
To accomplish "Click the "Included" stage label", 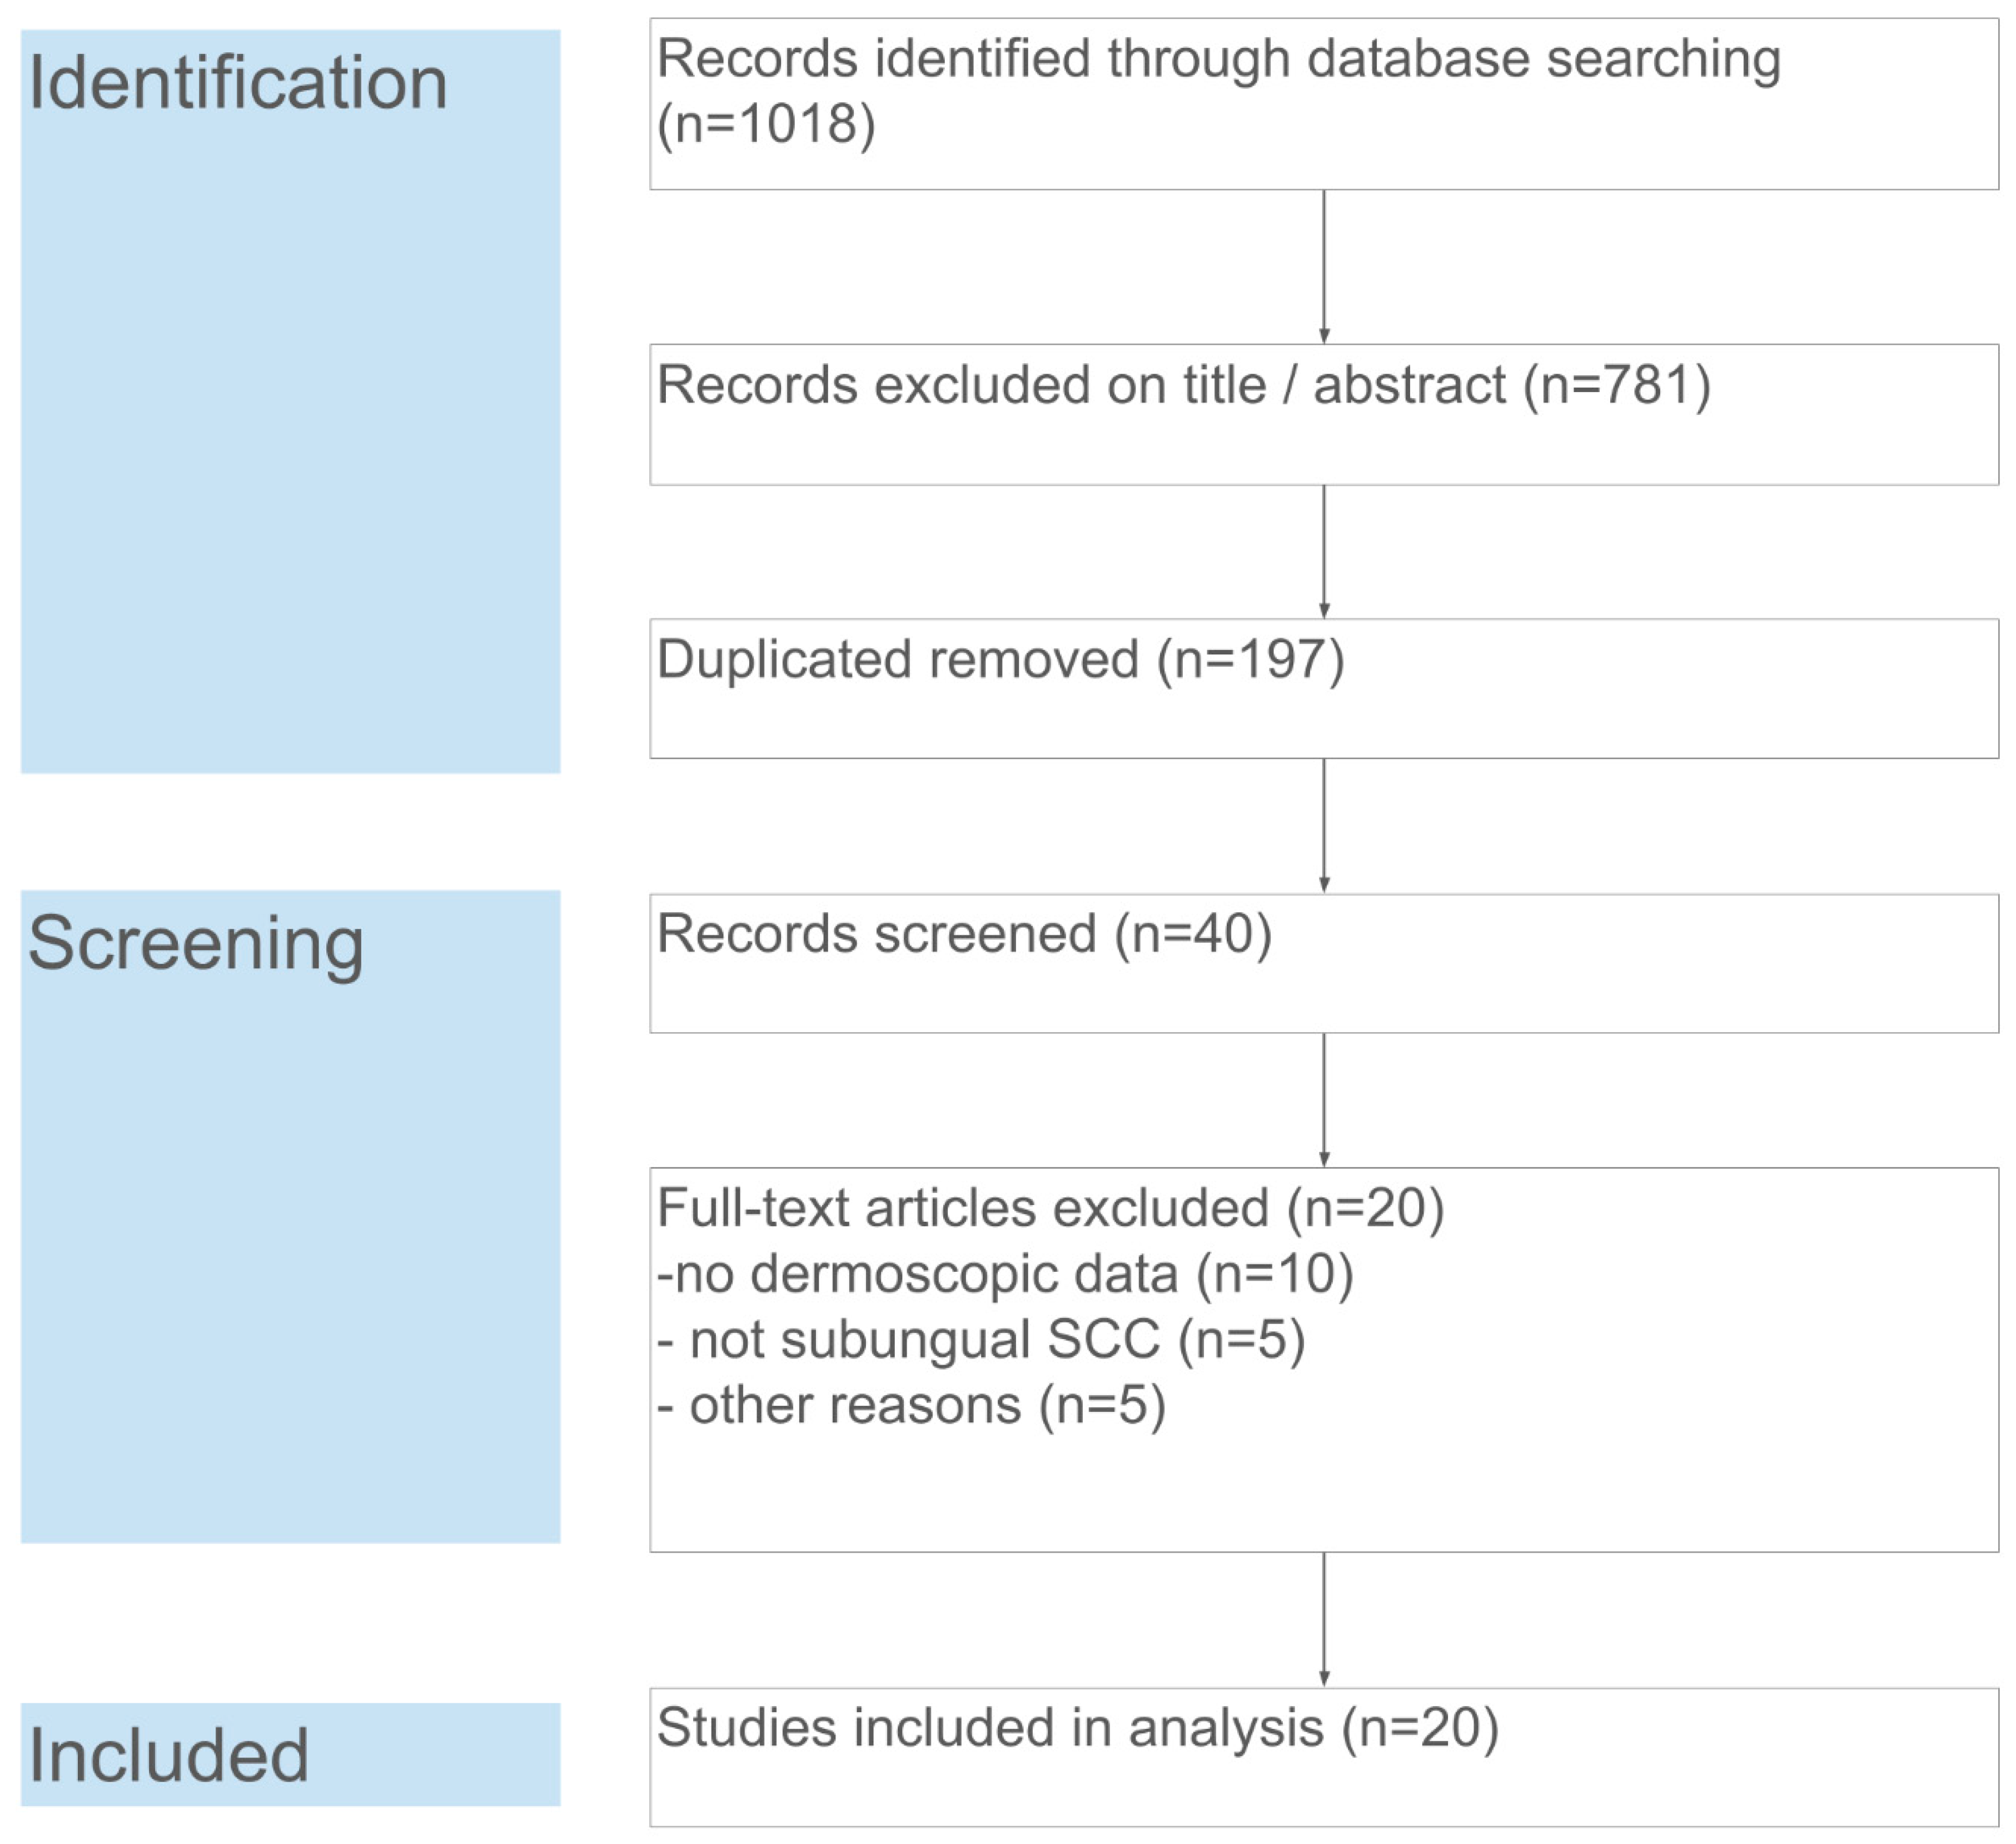I will coord(168,1756).
